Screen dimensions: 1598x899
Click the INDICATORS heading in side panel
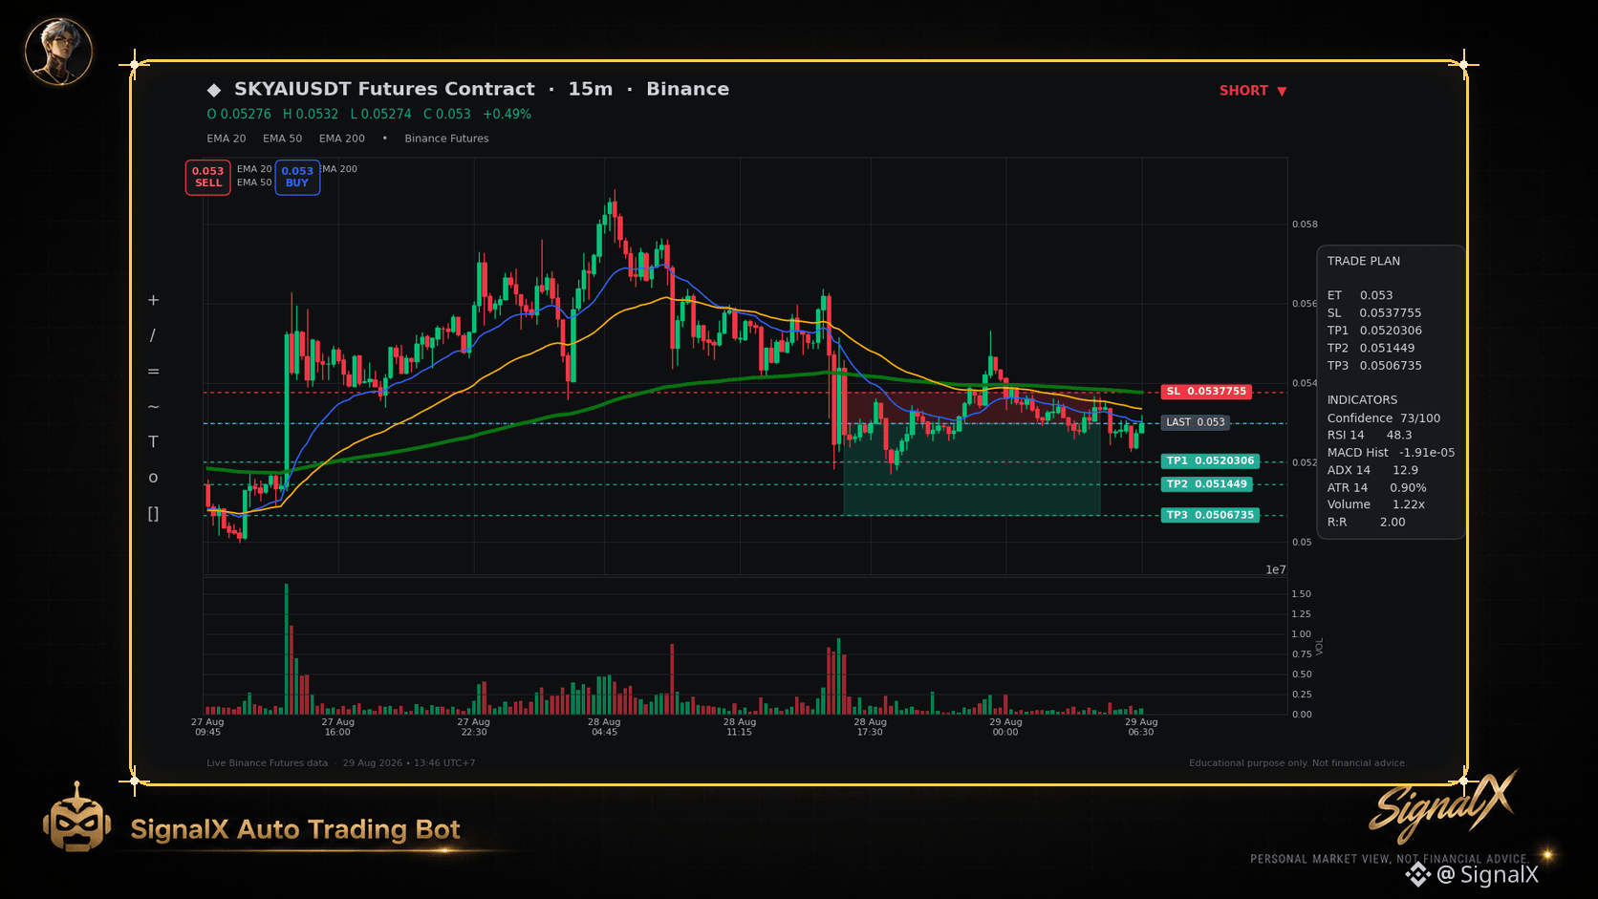(x=1362, y=400)
